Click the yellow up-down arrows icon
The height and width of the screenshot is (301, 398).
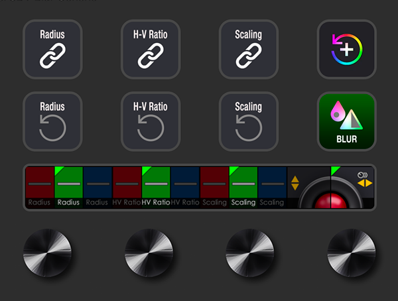295,183
